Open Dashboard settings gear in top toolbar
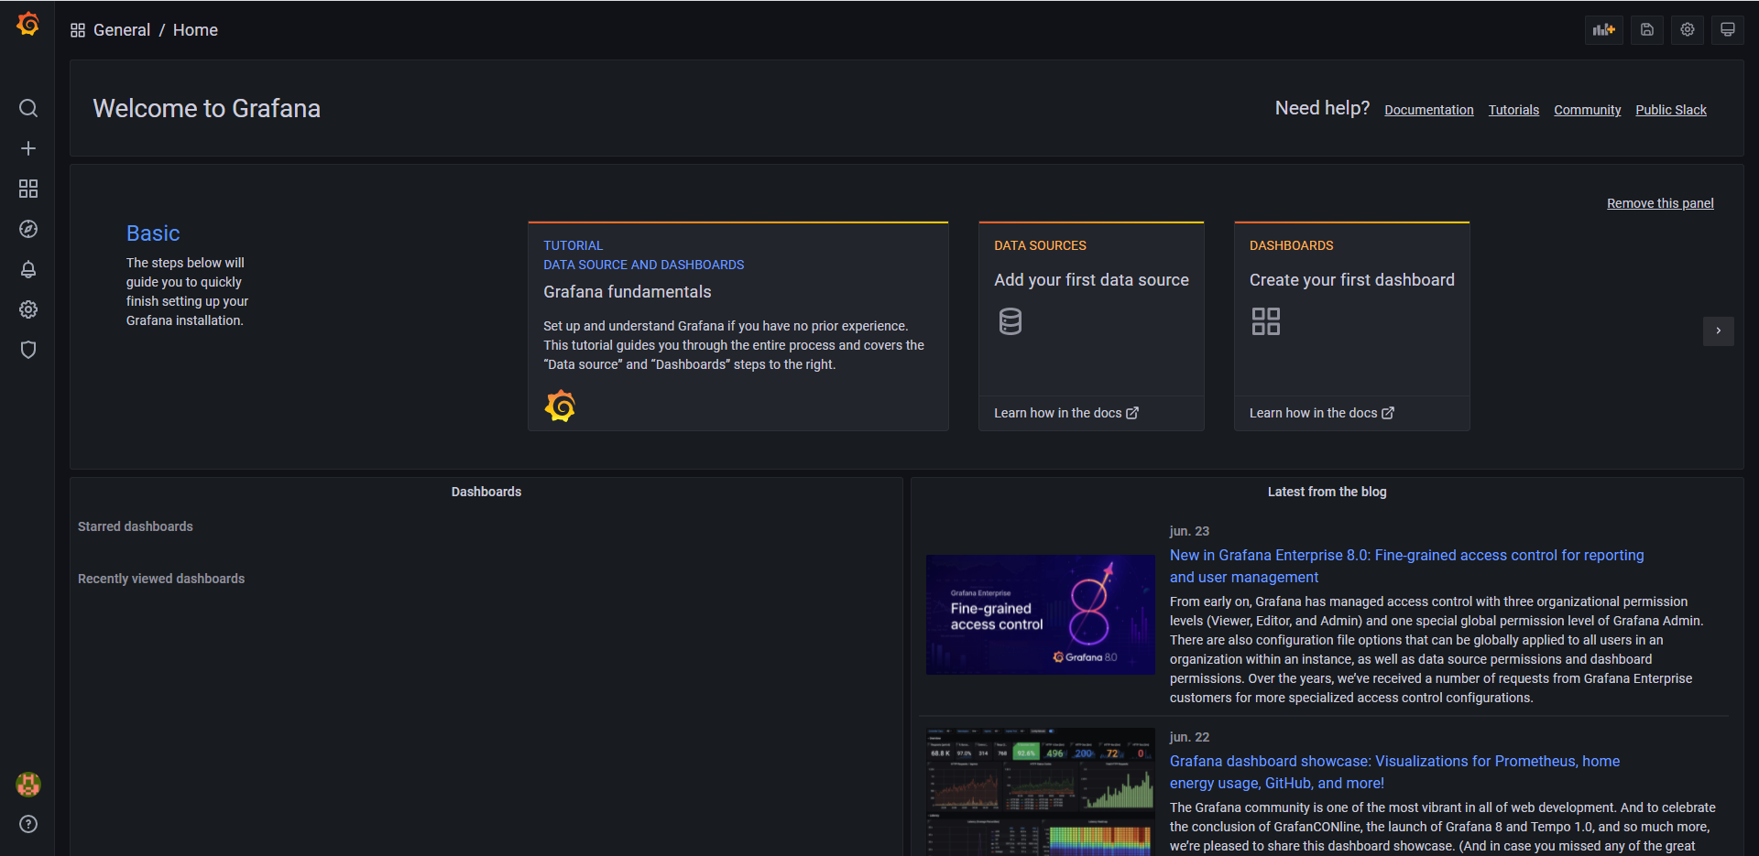The height and width of the screenshot is (856, 1759). click(1688, 29)
